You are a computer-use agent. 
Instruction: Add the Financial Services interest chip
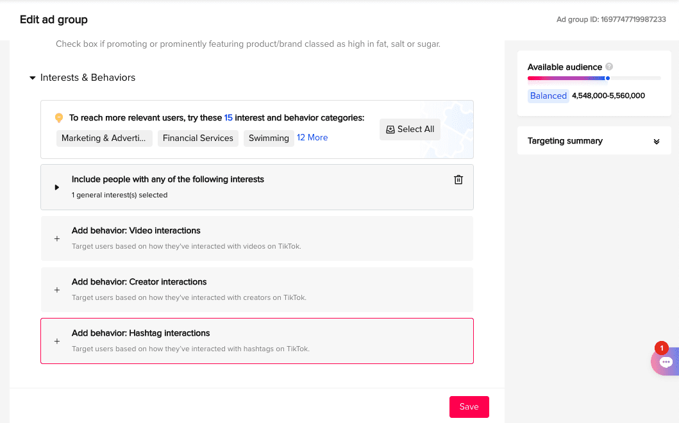tap(198, 138)
